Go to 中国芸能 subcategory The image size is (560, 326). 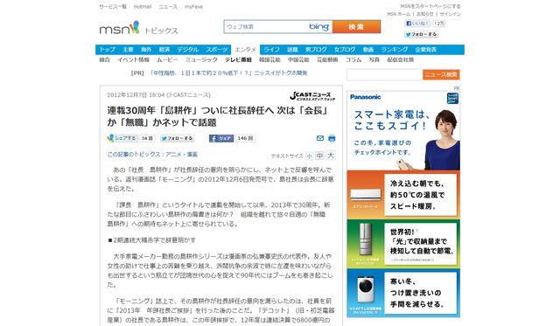(298, 60)
